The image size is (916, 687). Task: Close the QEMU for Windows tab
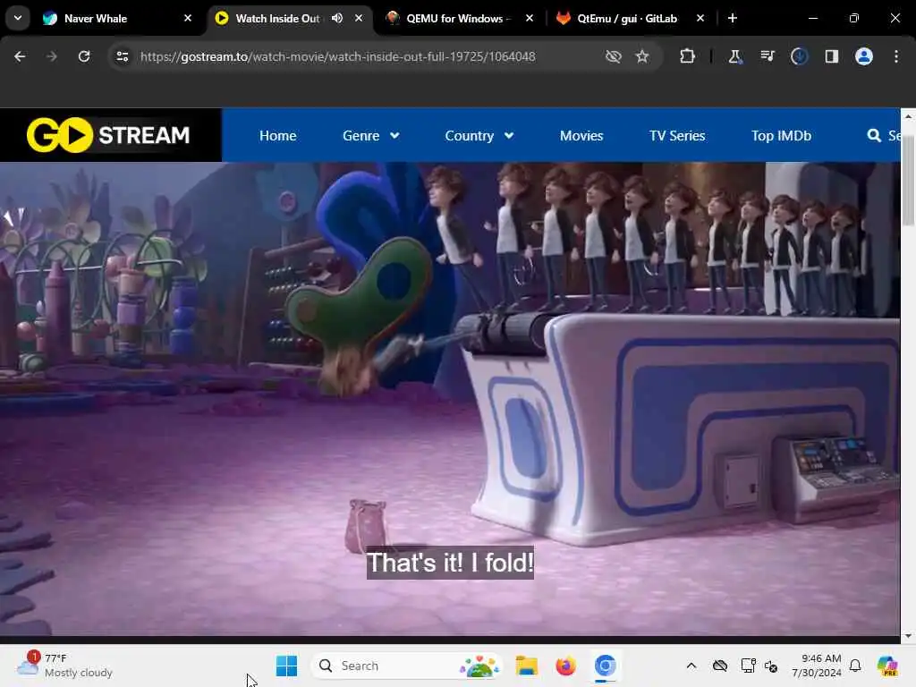point(530,18)
